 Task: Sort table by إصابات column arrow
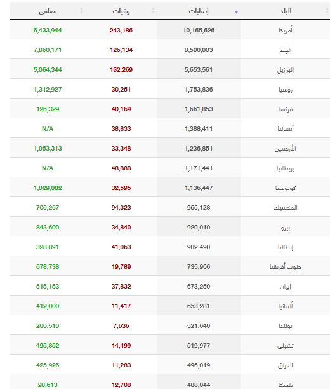[x=236, y=12]
